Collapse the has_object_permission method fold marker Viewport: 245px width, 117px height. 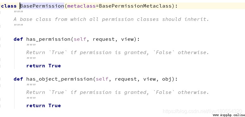click(0, 79)
